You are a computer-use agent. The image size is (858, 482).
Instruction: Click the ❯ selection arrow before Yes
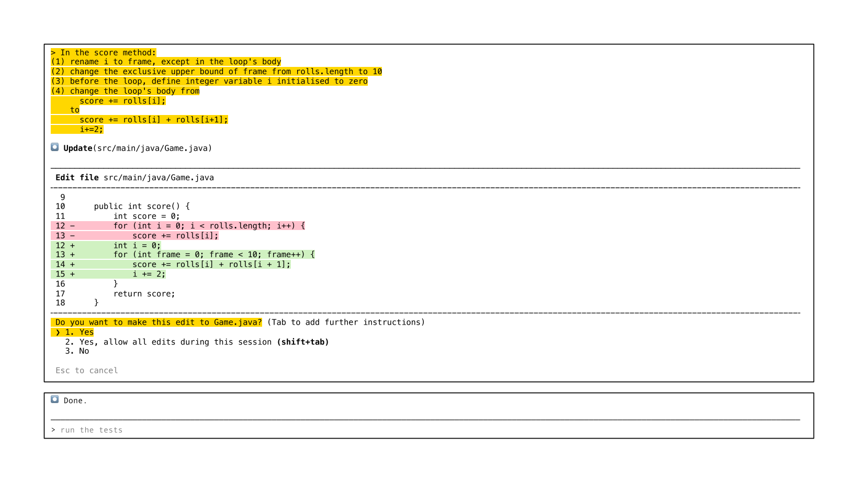58,332
